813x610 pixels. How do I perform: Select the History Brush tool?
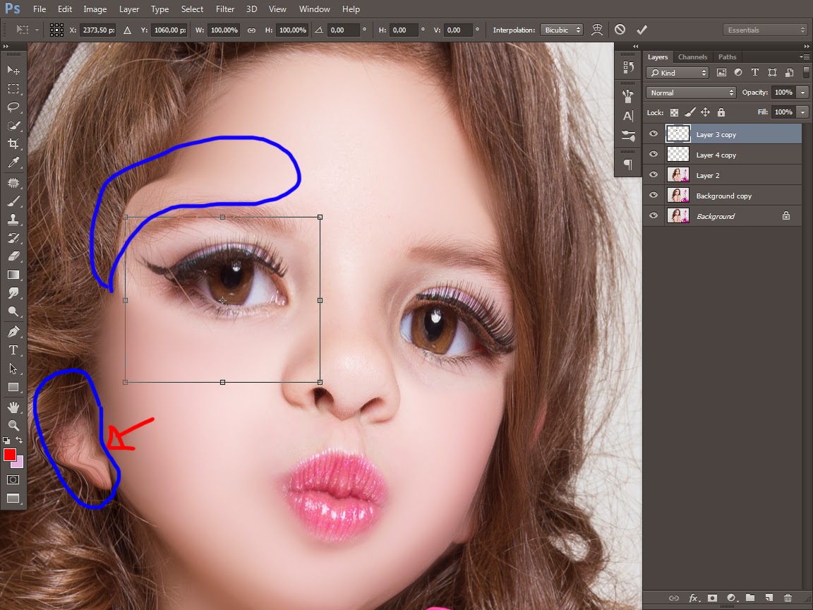pyautogui.click(x=13, y=238)
